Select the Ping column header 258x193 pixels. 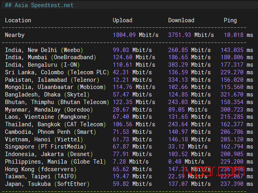[230, 20]
